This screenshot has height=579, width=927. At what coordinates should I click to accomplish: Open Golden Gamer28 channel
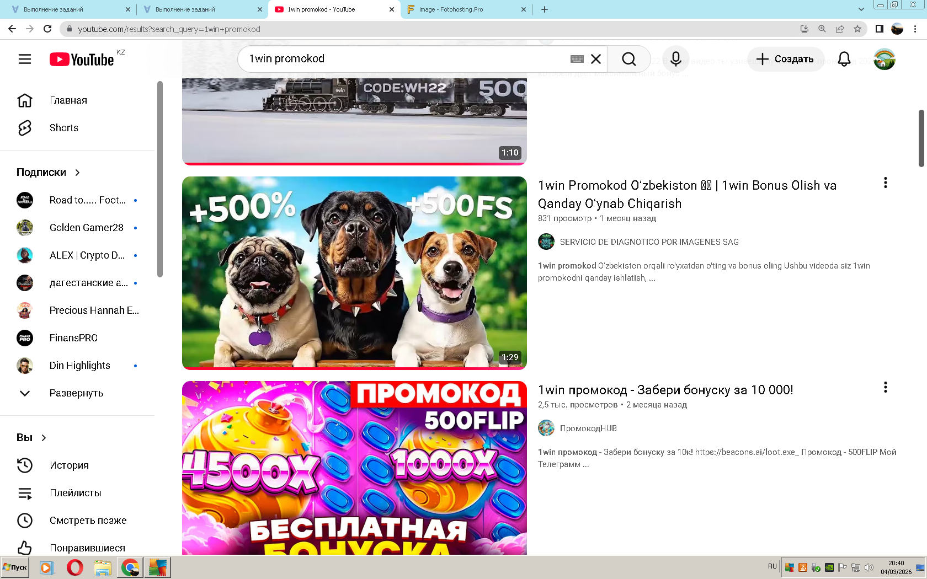(x=77, y=228)
